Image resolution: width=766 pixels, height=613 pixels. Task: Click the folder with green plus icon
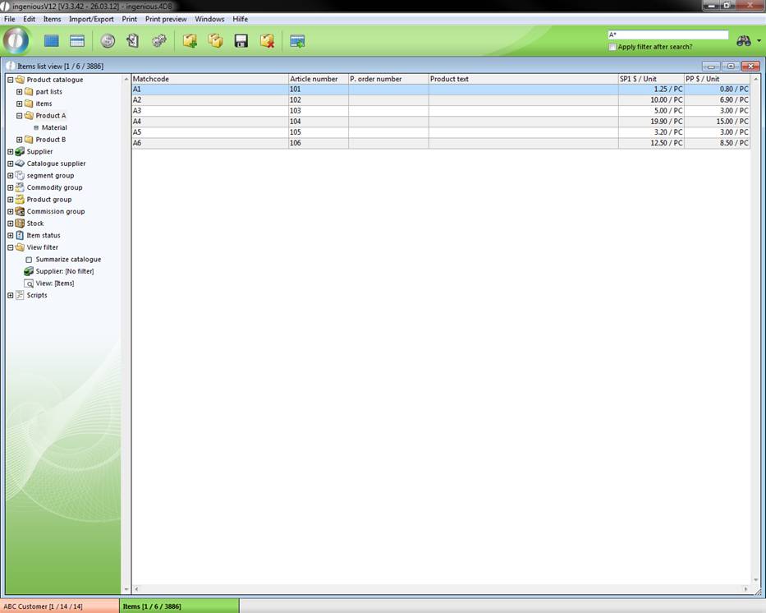point(190,41)
